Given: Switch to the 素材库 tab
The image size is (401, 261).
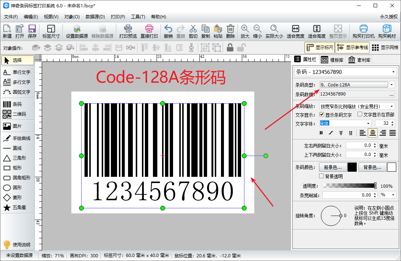Looking at the screenshot, I should 359,60.
